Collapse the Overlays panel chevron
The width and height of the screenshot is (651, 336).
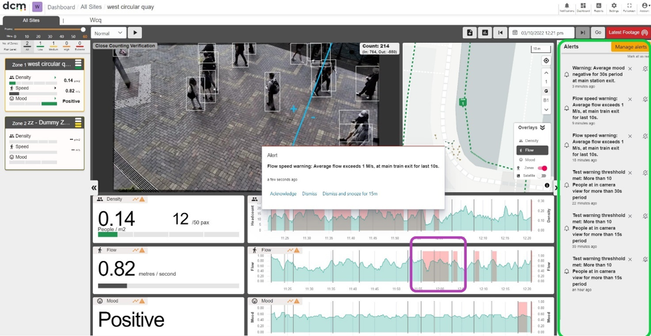tap(542, 128)
